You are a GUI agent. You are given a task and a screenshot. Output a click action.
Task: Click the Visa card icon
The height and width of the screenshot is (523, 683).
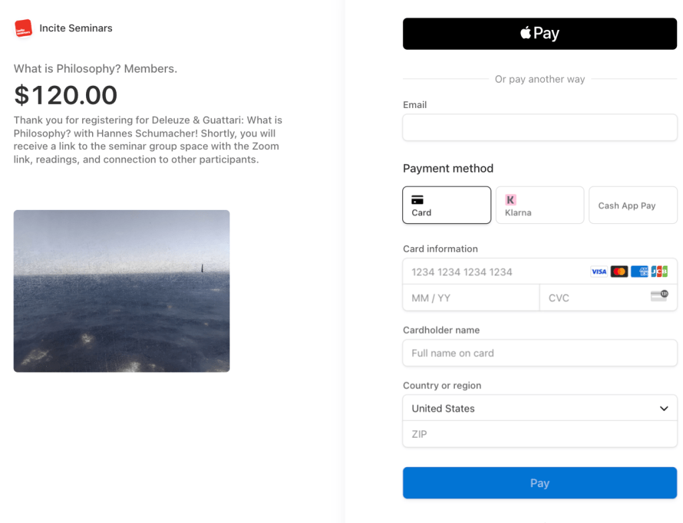tap(599, 272)
